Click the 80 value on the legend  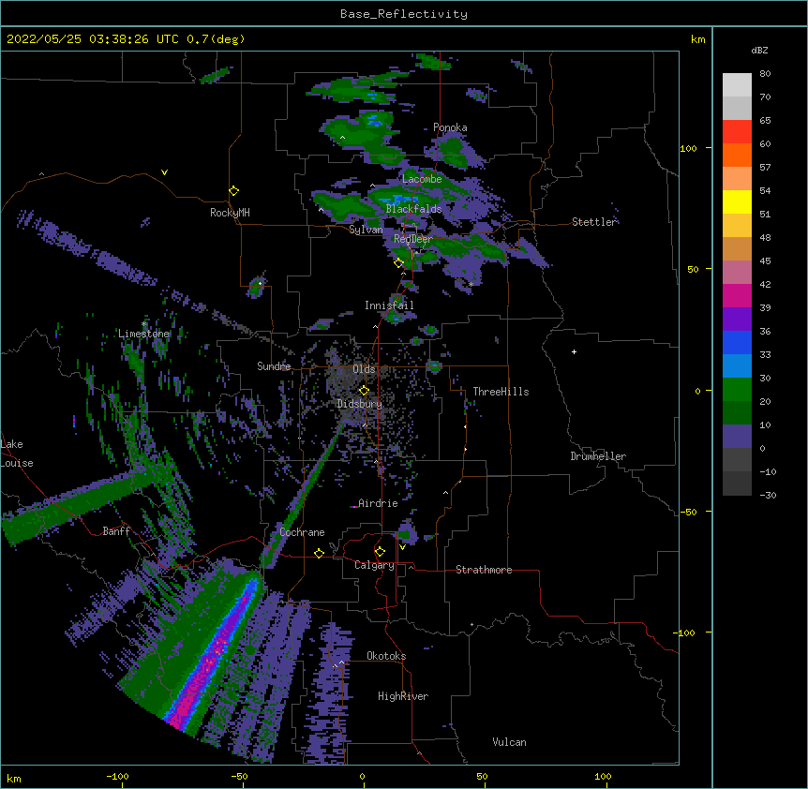(x=765, y=74)
